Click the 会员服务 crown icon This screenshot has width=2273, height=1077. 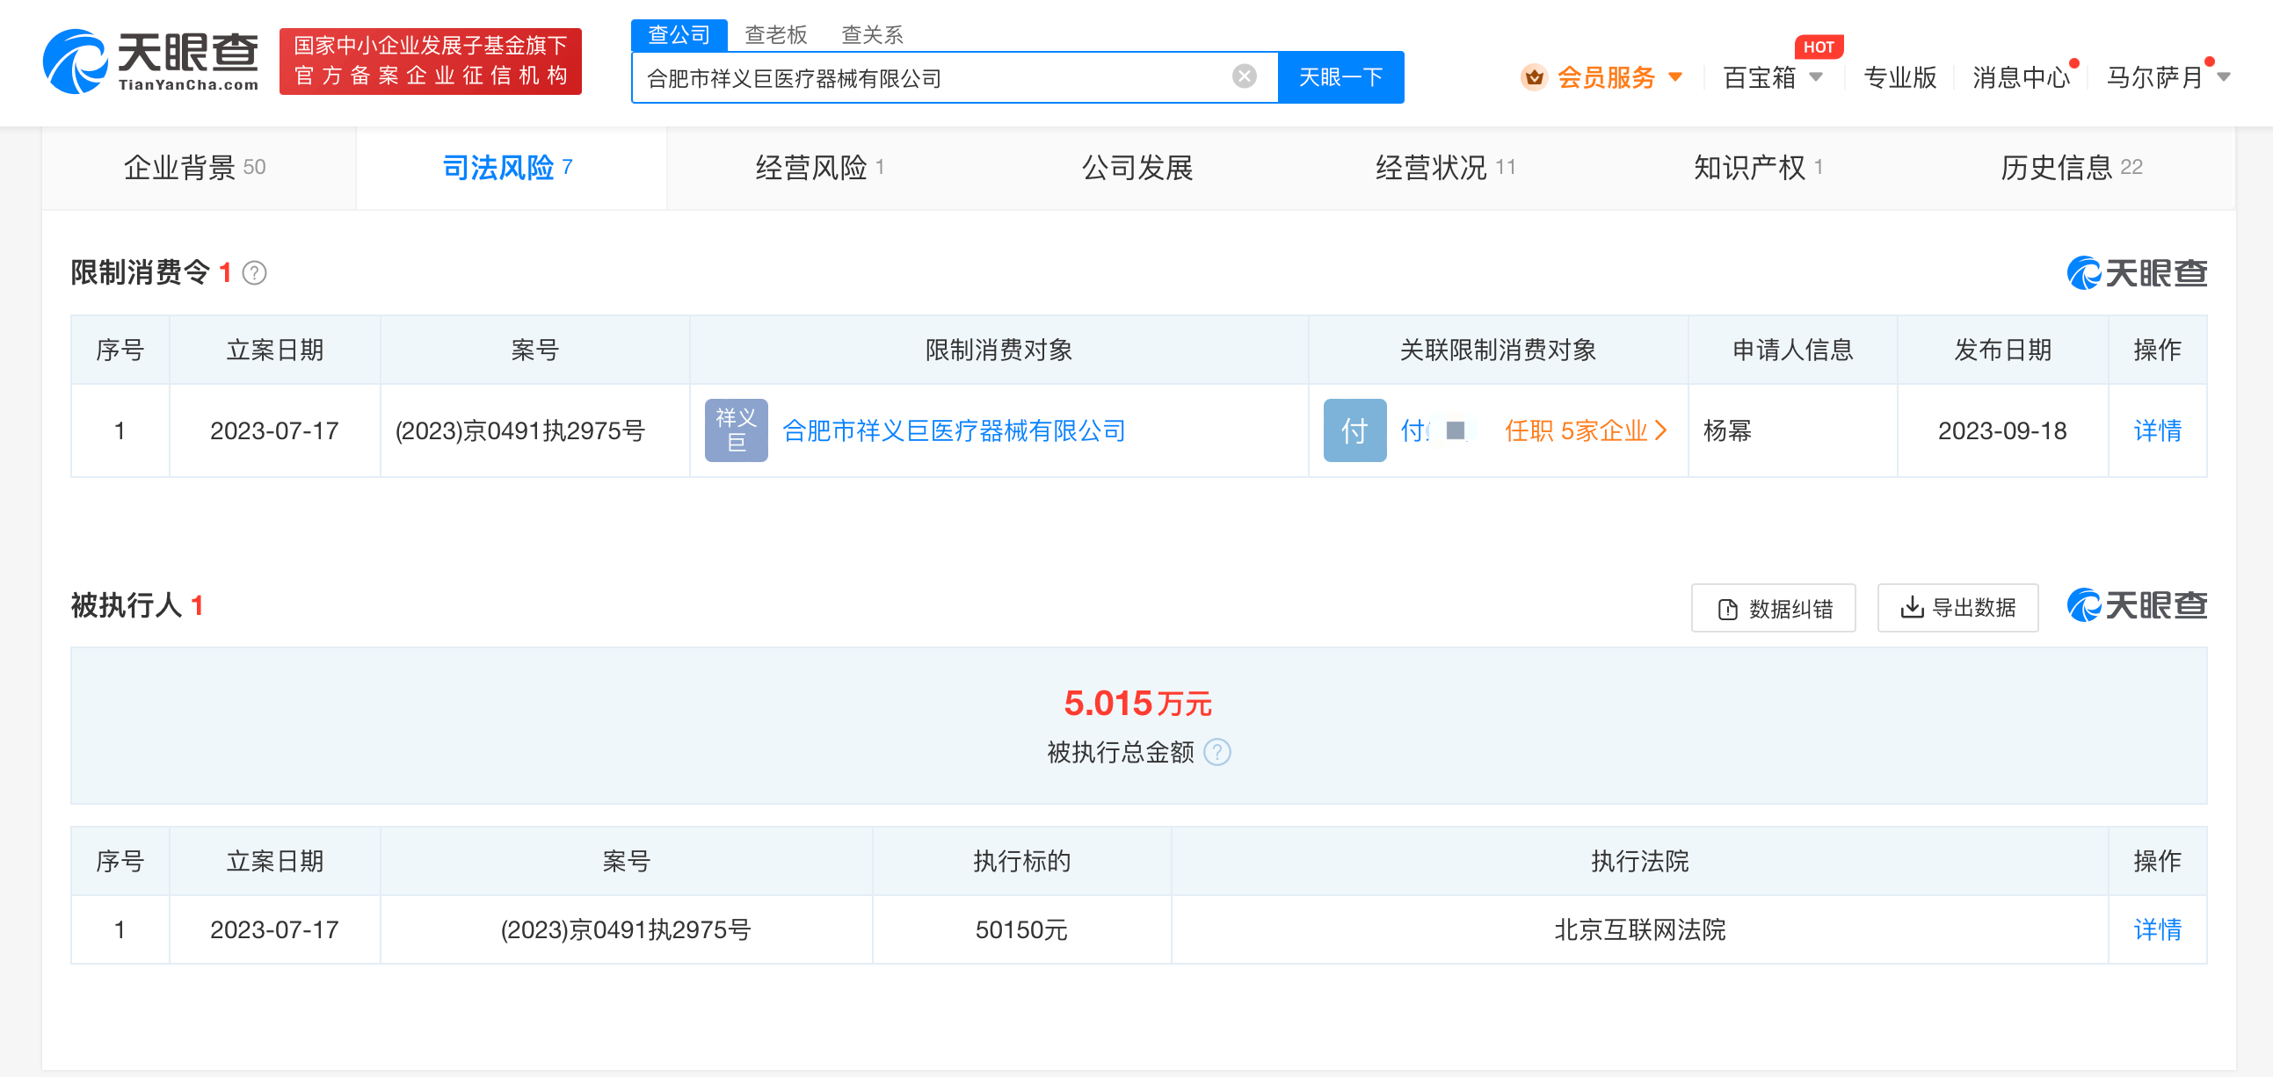[1535, 77]
